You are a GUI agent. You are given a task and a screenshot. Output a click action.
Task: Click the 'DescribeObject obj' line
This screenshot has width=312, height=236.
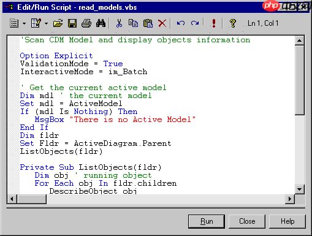click(x=93, y=191)
